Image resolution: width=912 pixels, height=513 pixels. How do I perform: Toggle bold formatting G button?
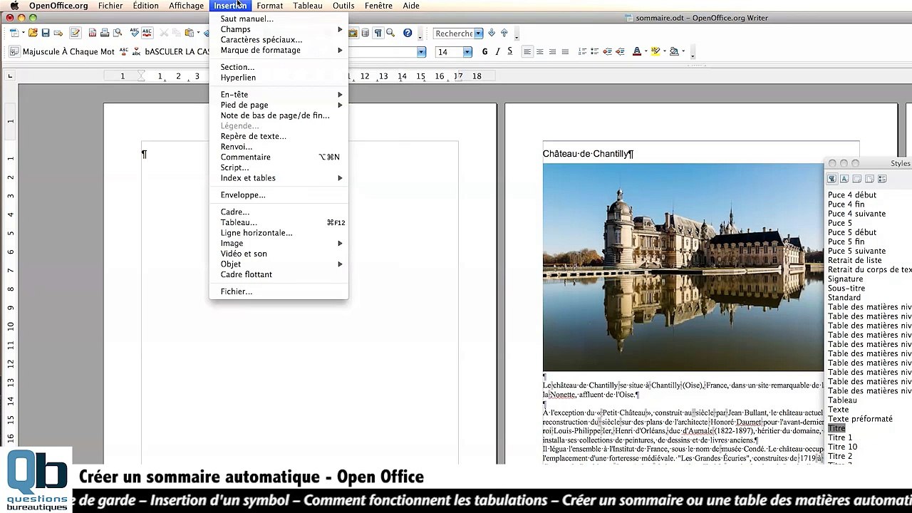(484, 52)
